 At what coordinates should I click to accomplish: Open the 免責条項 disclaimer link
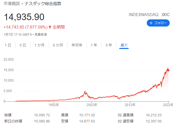pos(41,35)
